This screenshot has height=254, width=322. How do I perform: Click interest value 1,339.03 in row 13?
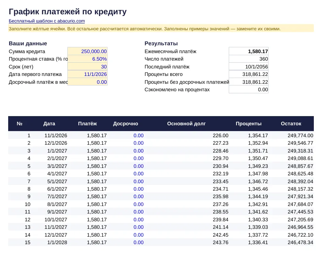point(258,227)
